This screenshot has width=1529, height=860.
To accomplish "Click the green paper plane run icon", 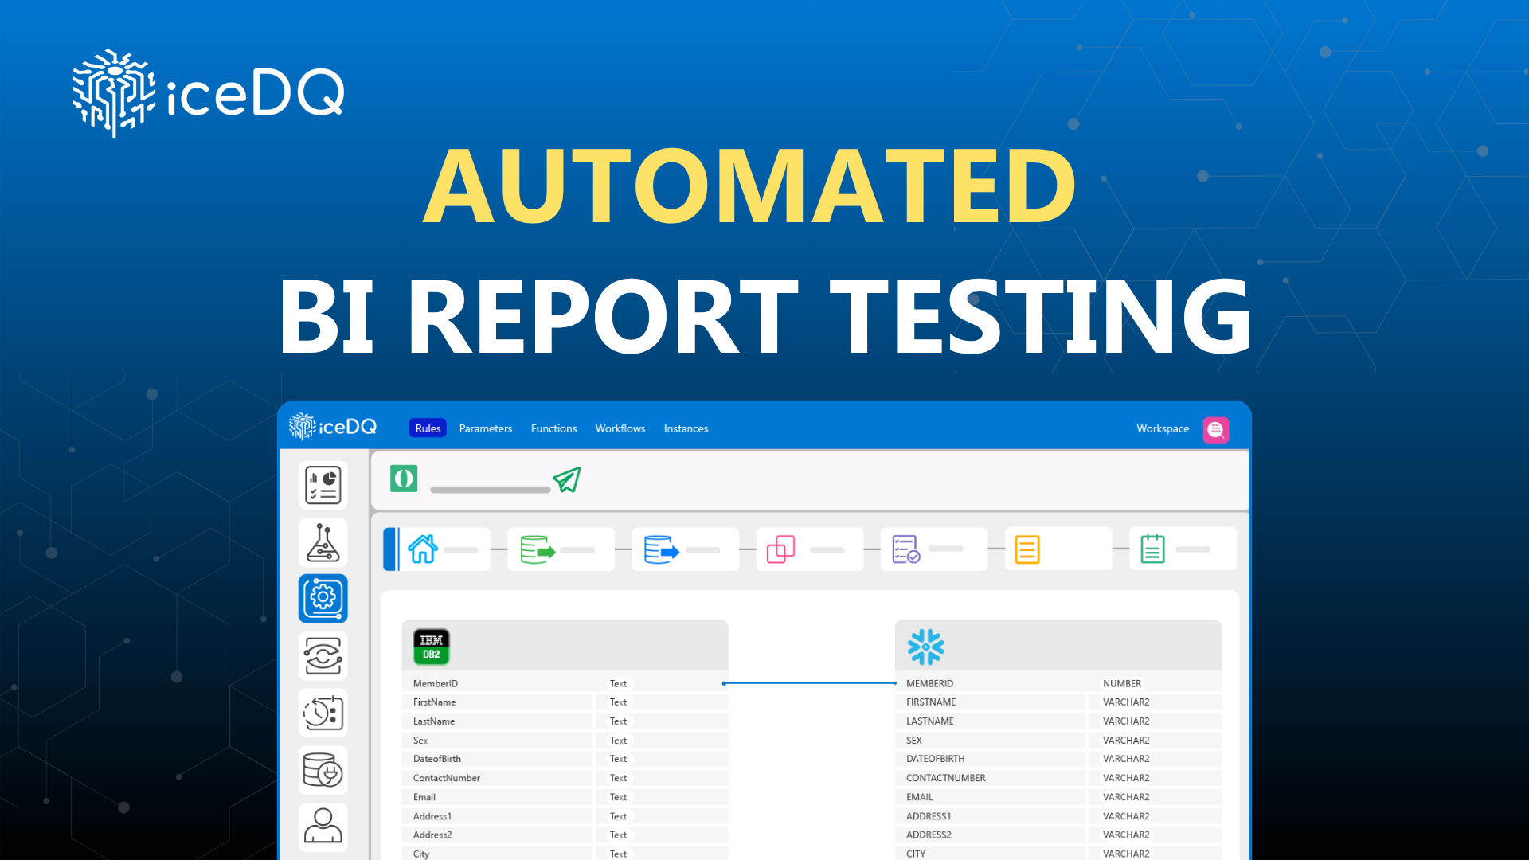I will [x=567, y=479].
